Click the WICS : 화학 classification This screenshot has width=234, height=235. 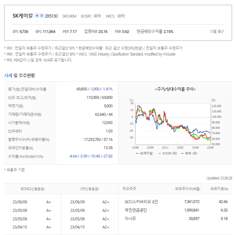tap(115, 16)
